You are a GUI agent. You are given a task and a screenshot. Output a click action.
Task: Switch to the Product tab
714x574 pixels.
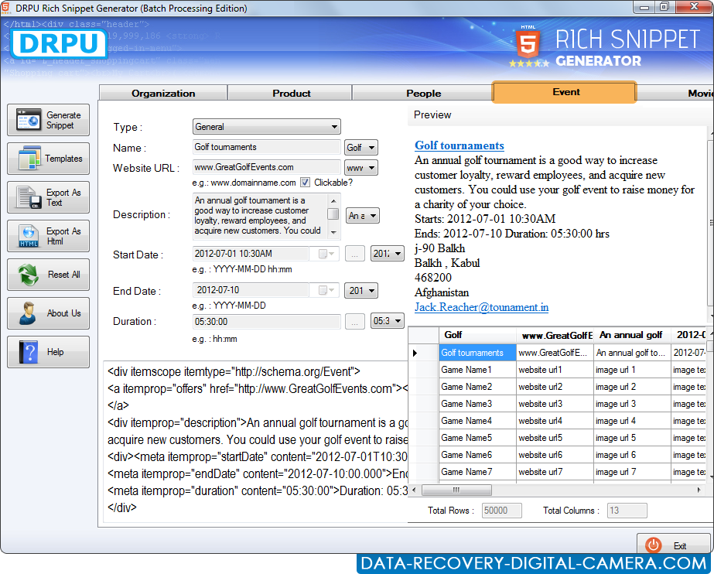[x=291, y=93]
